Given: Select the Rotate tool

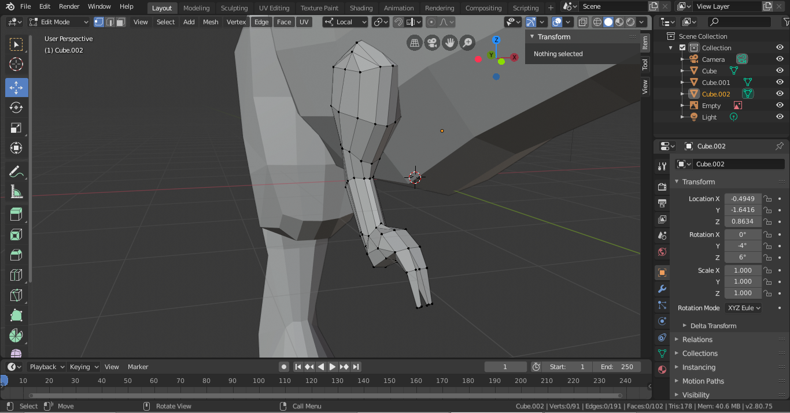Looking at the screenshot, I should tap(16, 108).
